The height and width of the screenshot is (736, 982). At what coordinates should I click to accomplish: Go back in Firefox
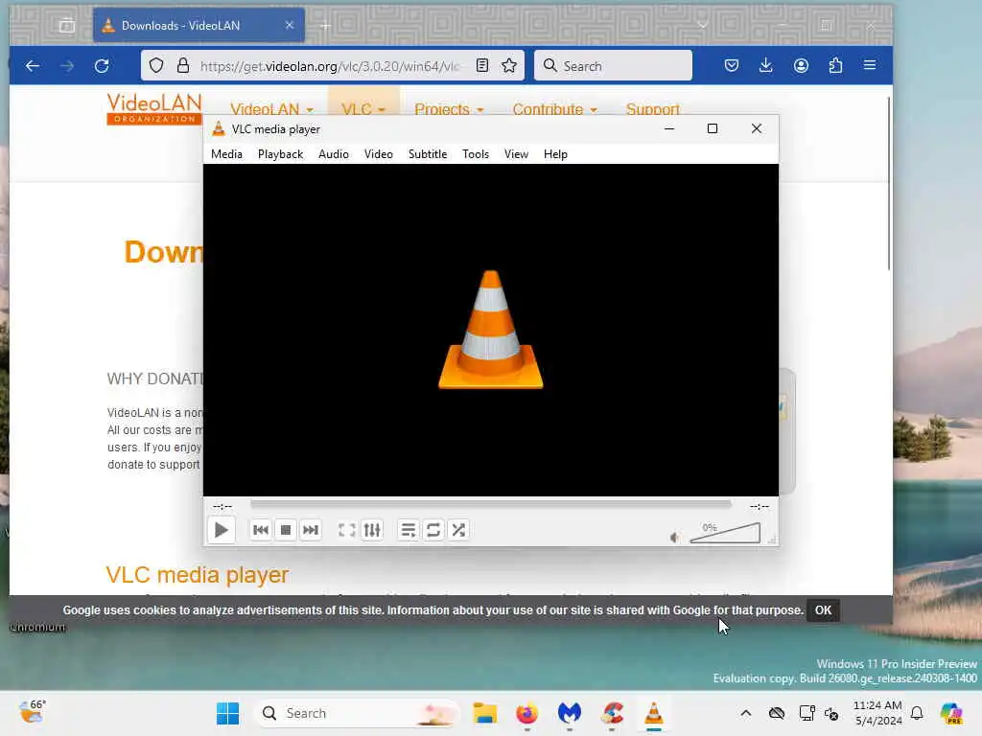(33, 66)
